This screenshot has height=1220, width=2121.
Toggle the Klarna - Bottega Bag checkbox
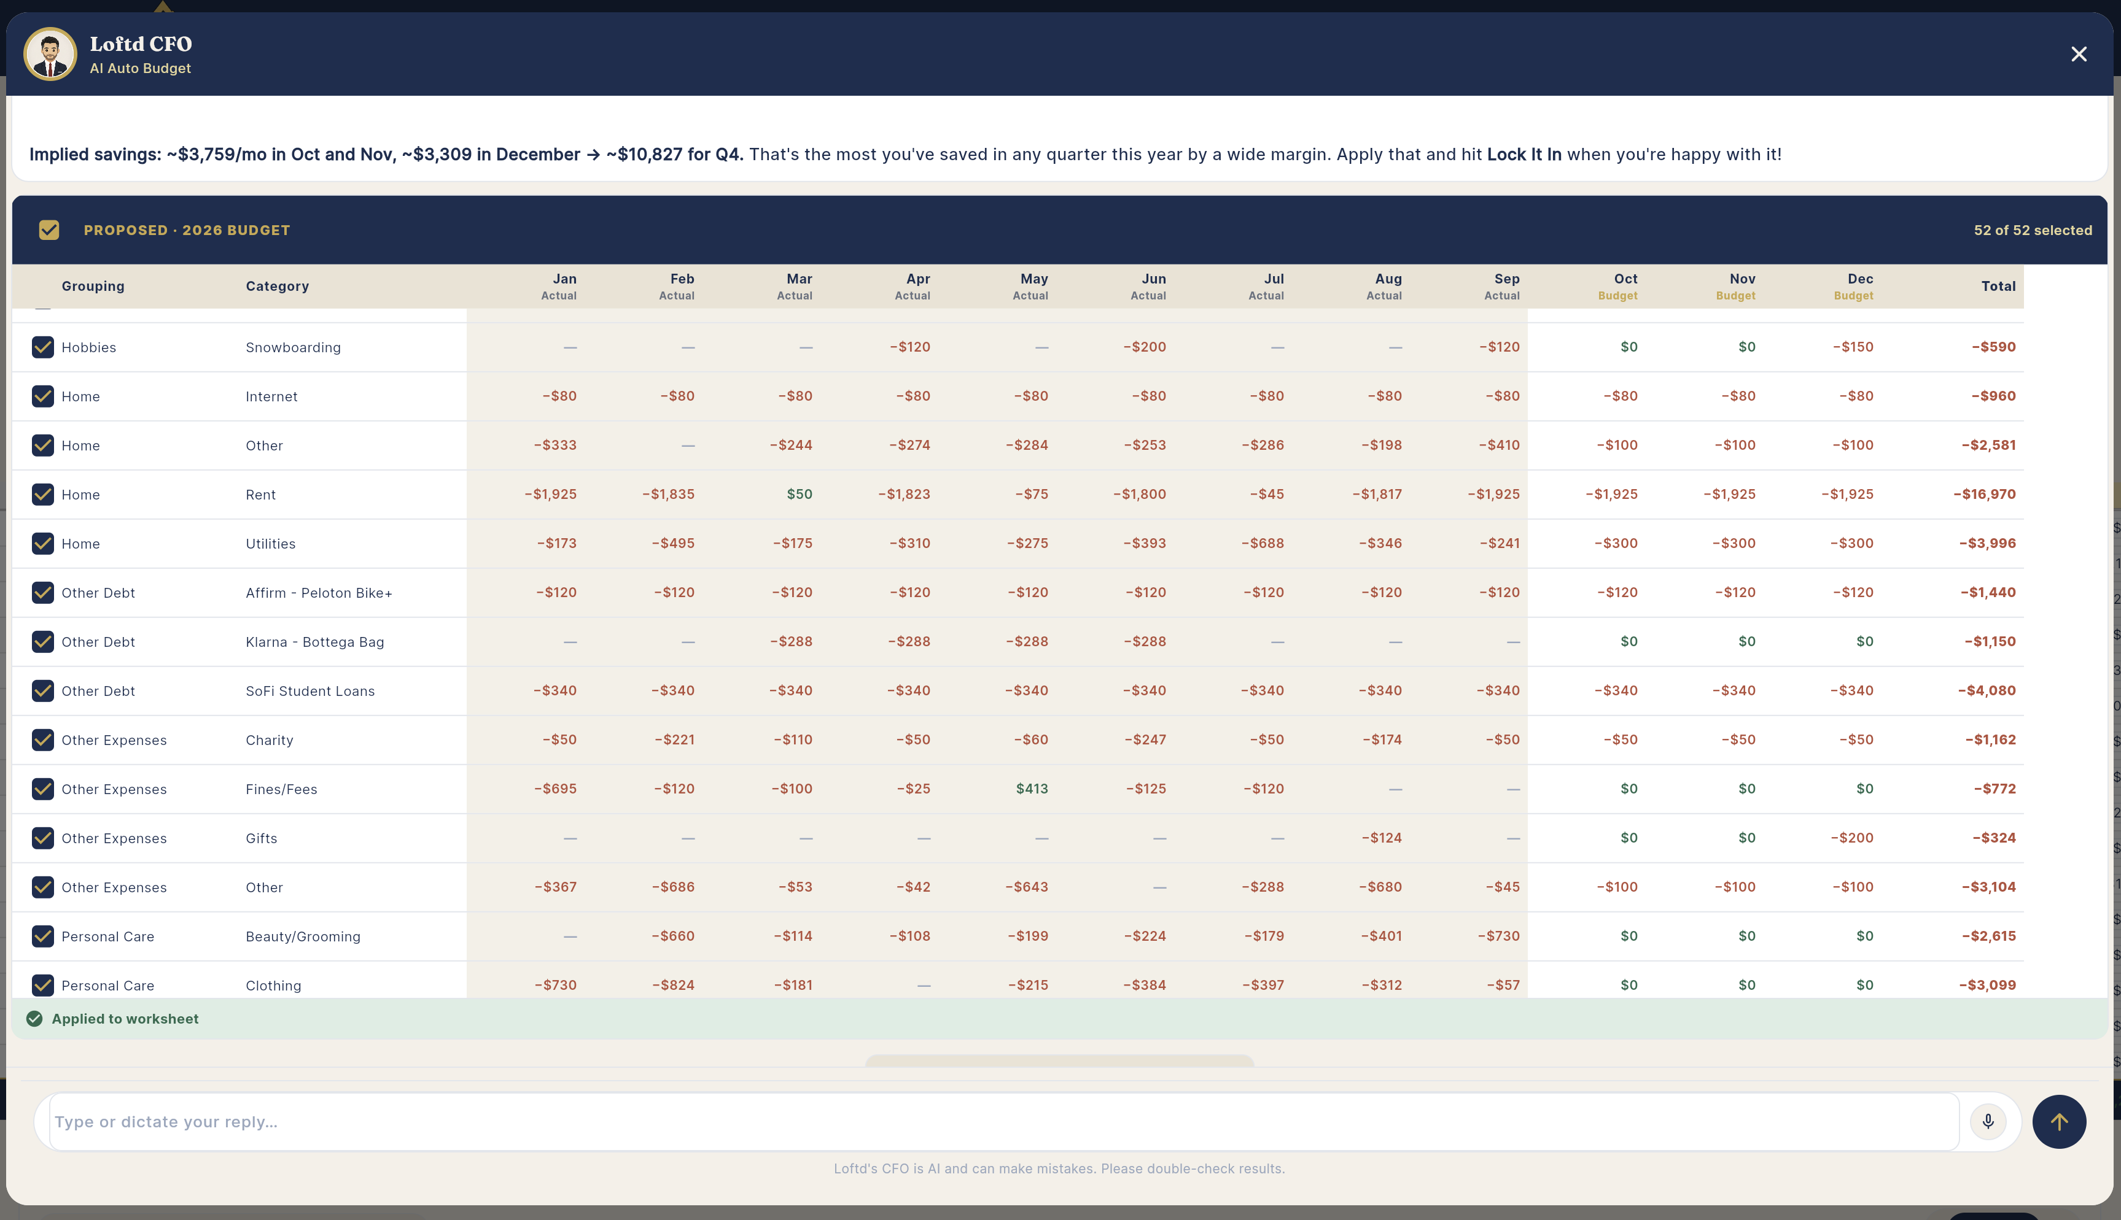coord(43,642)
